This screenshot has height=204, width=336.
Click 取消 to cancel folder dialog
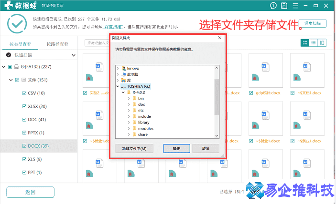click(206, 148)
